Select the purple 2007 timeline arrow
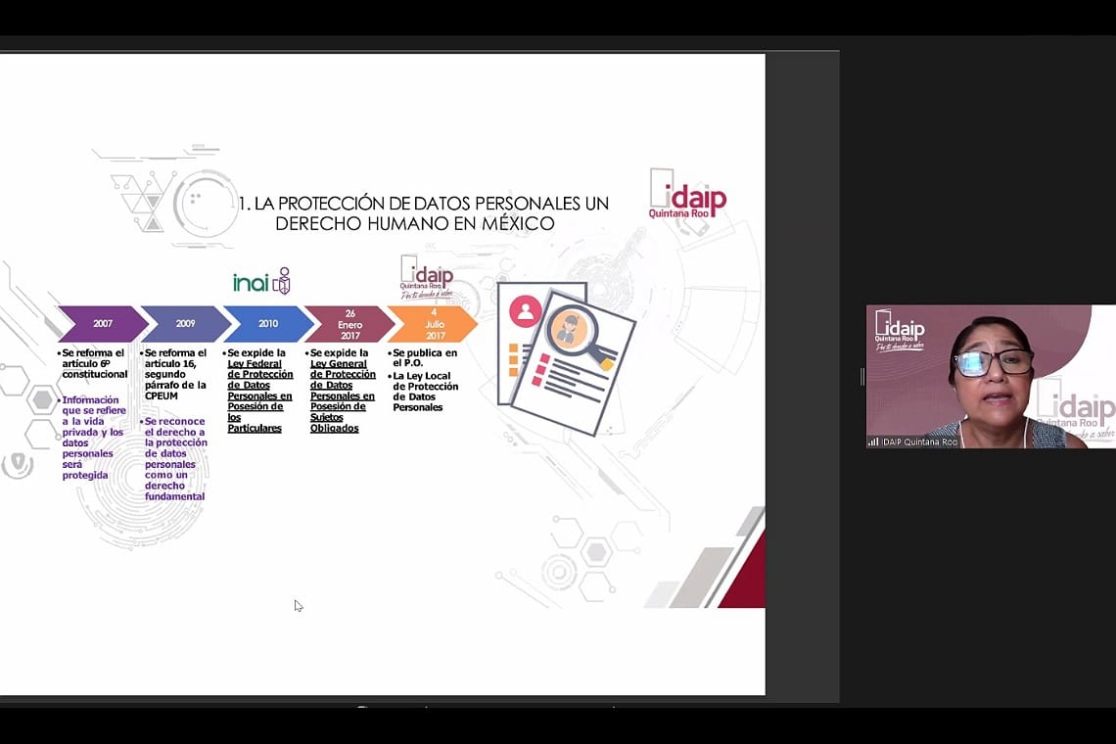 click(x=103, y=324)
